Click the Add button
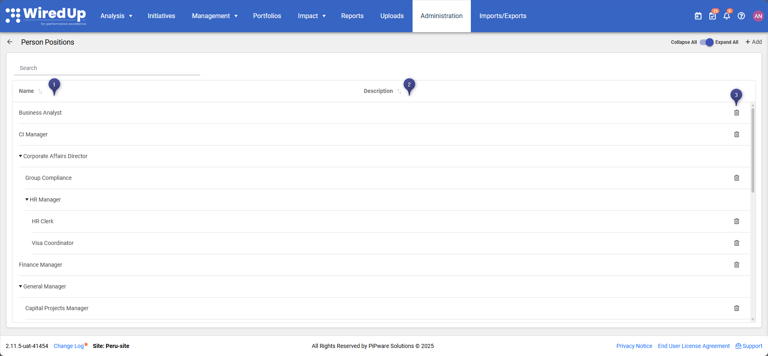The height and width of the screenshot is (356, 768). [754, 42]
